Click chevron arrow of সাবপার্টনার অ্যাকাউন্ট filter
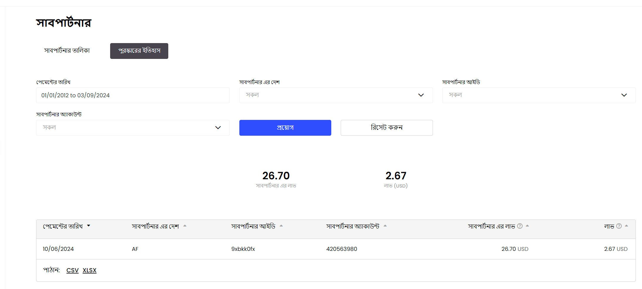The height and width of the screenshot is (289, 642). pos(218,128)
